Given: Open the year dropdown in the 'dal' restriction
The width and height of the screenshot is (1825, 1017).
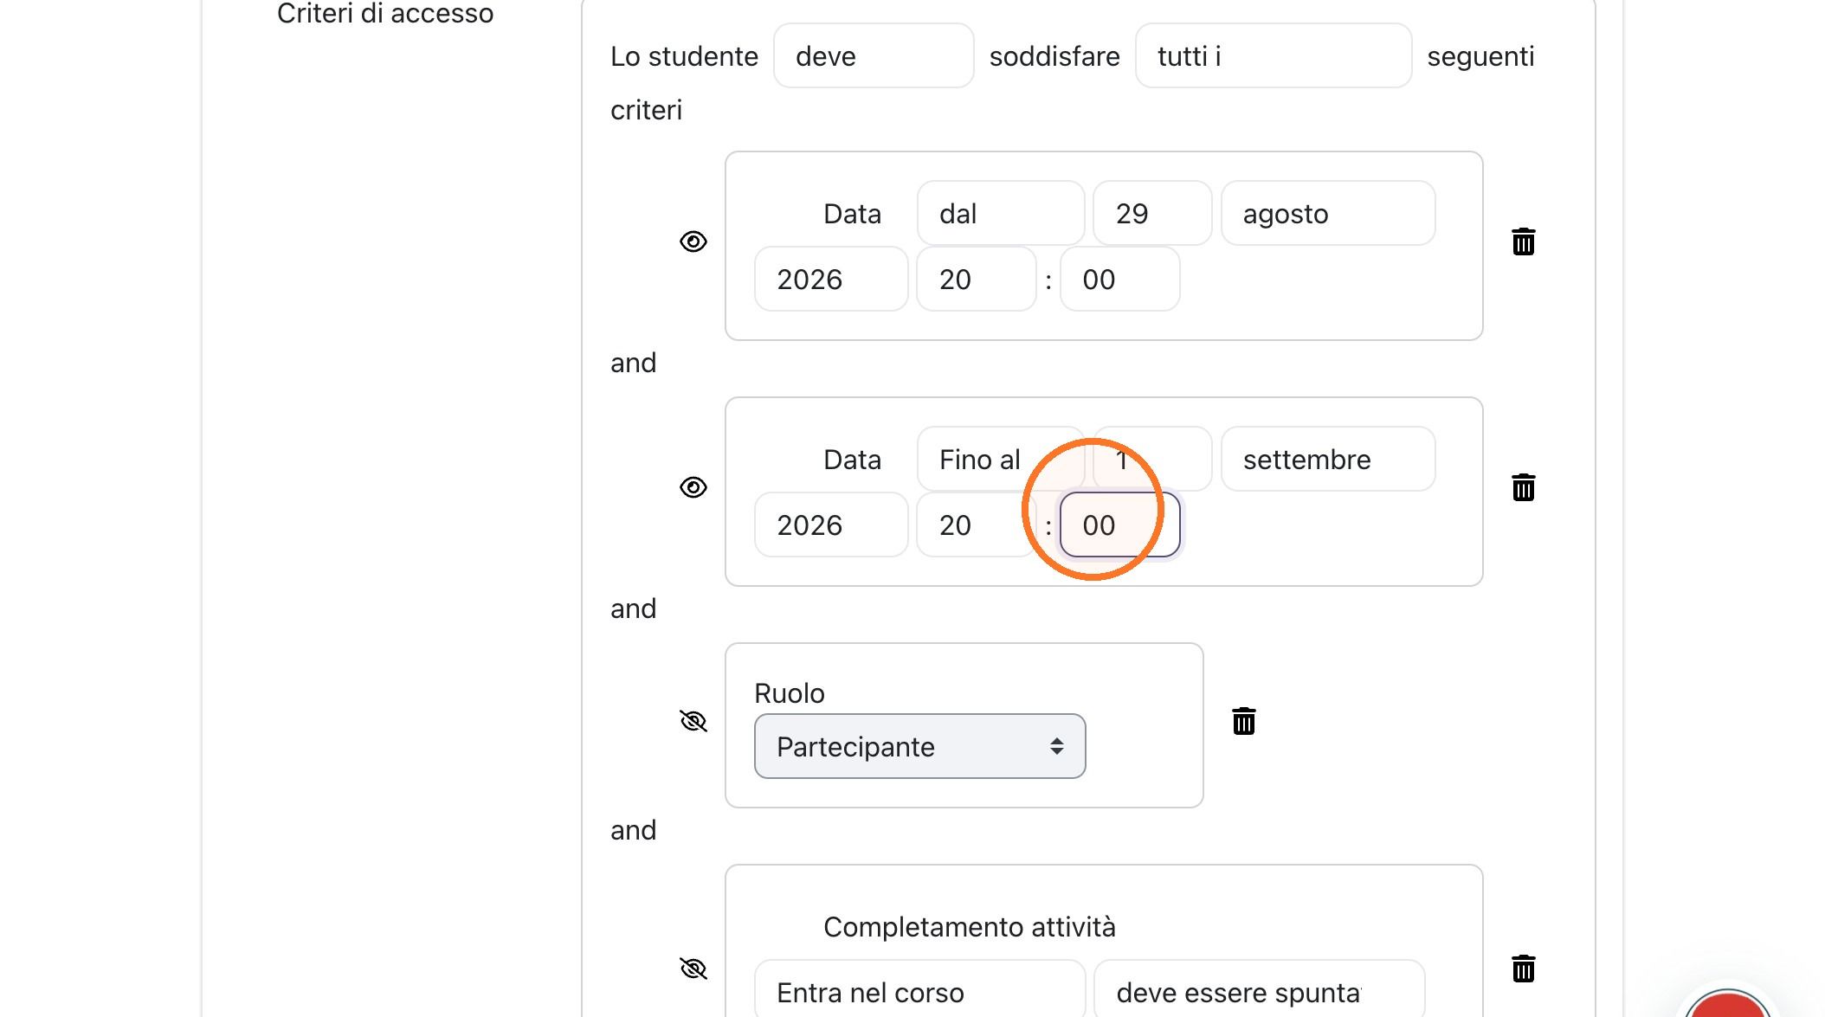Looking at the screenshot, I should click(831, 279).
